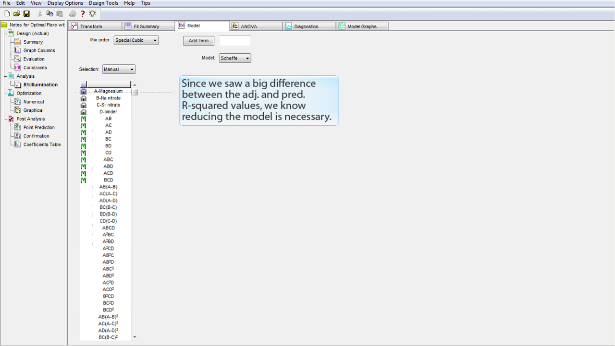Click the Summary node icon in tree
The height and width of the screenshot is (346, 615).
(x=18, y=42)
